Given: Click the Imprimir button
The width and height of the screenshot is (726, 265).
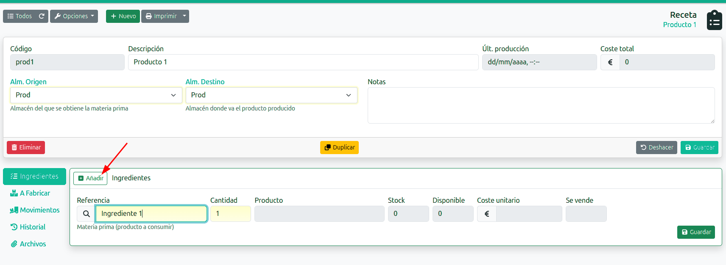Looking at the screenshot, I should pyautogui.click(x=161, y=16).
